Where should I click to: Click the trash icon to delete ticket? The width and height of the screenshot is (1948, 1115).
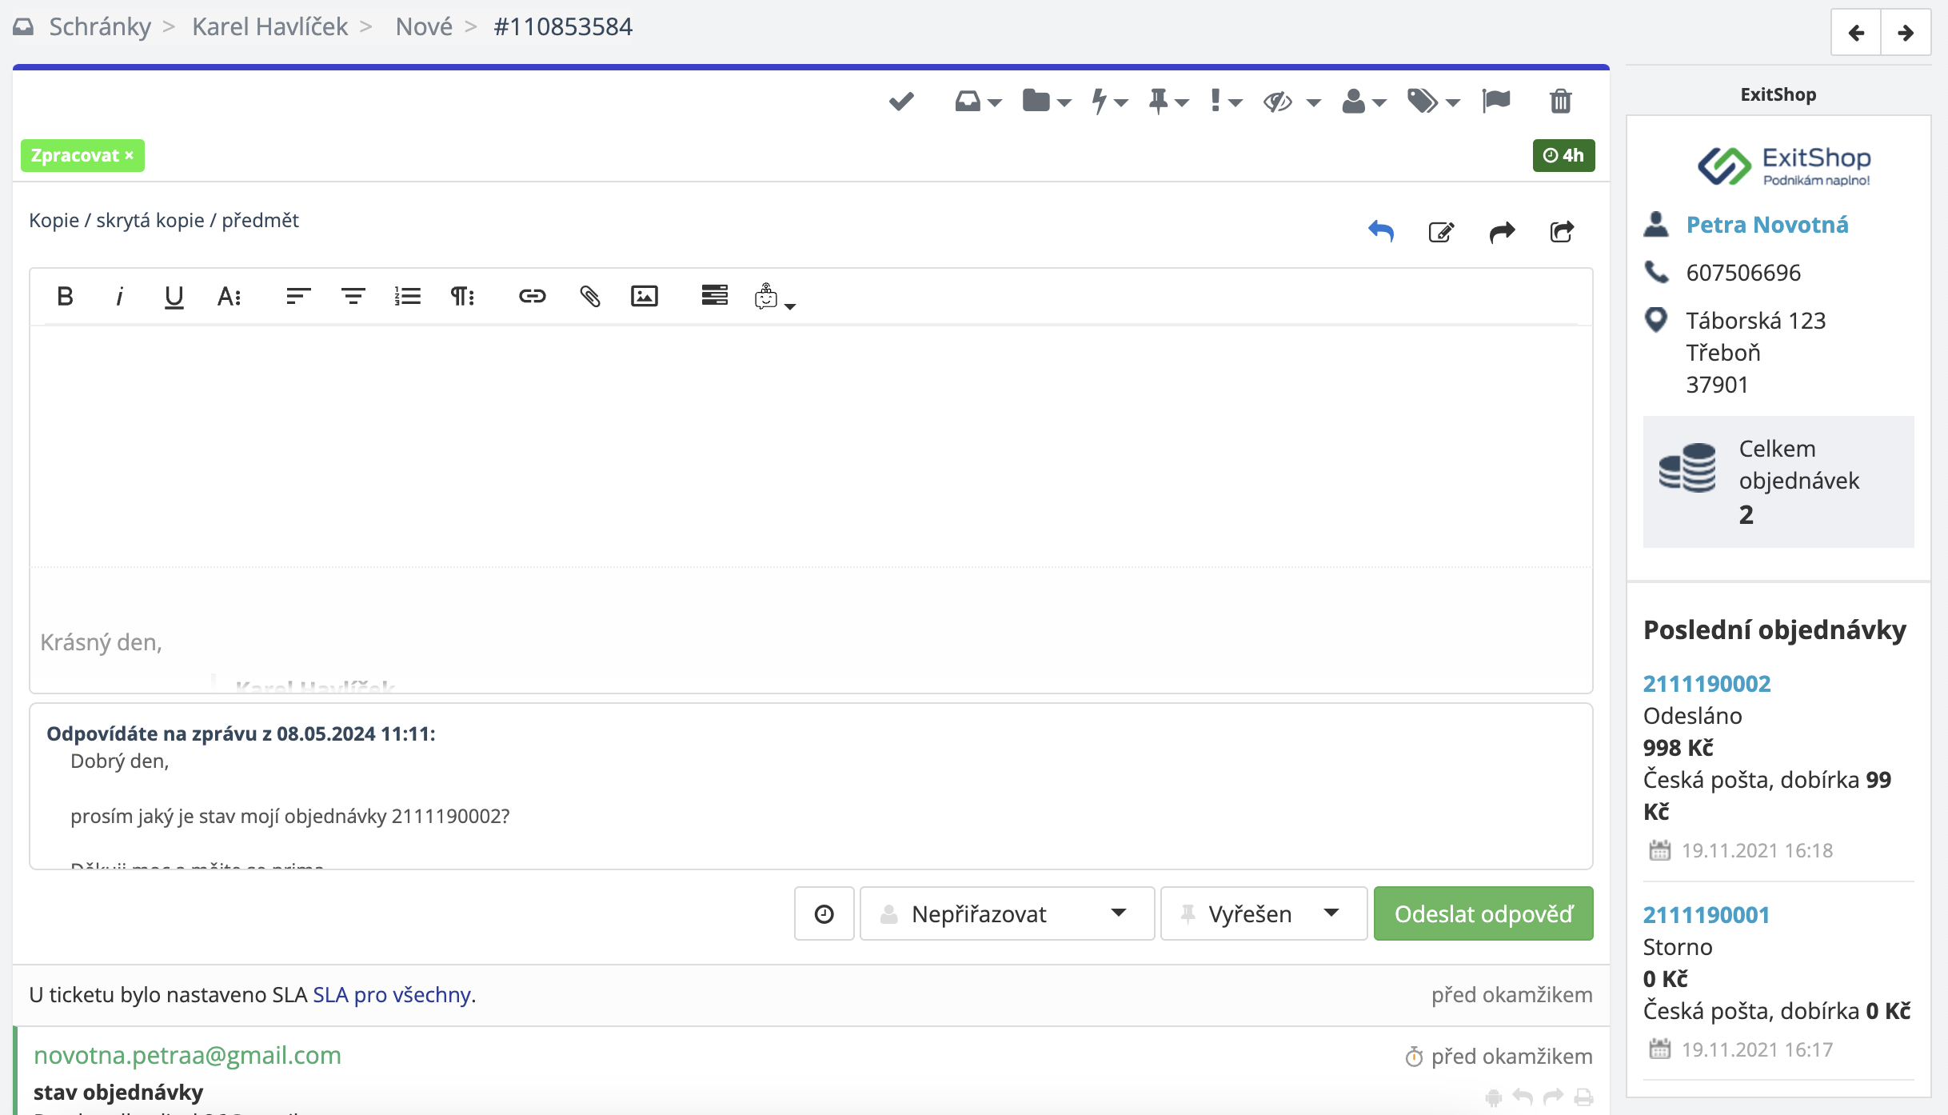(x=1560, y=102)
